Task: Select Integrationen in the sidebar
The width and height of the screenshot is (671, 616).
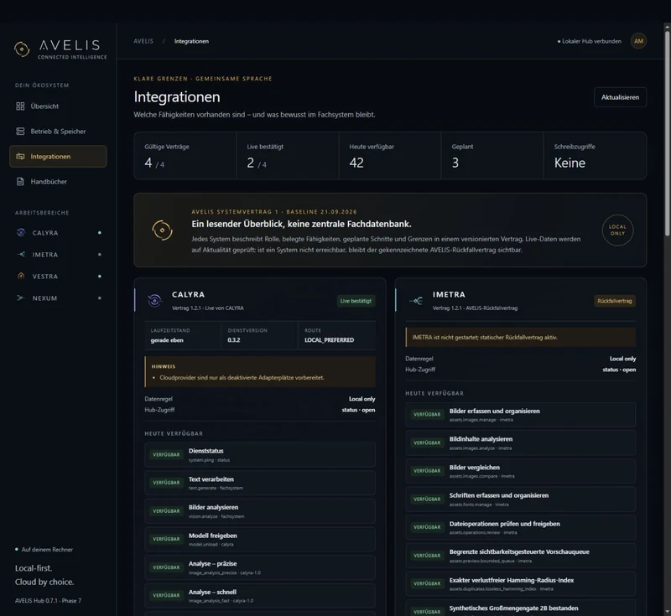Action: click(x=58, y=157)
